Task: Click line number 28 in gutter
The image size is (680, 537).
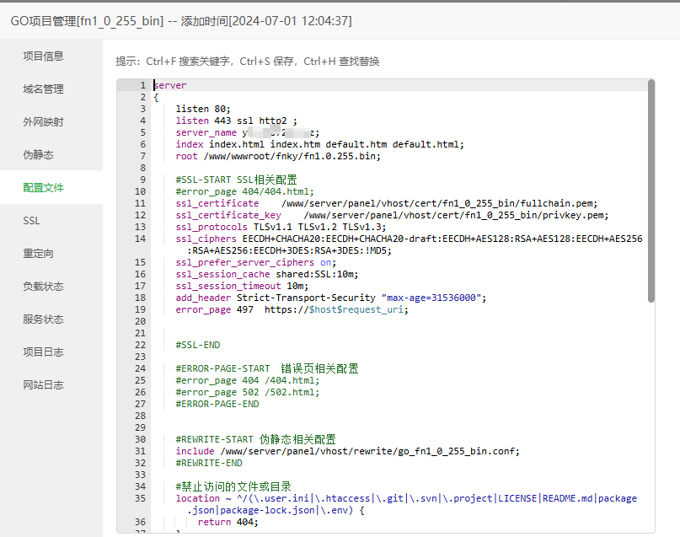Action: 140,416
